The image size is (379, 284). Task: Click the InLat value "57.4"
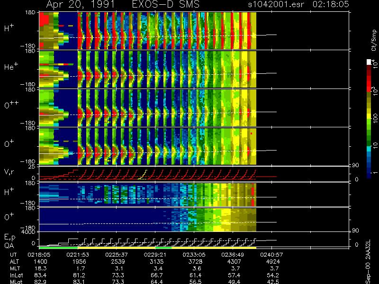coord(234,275)
